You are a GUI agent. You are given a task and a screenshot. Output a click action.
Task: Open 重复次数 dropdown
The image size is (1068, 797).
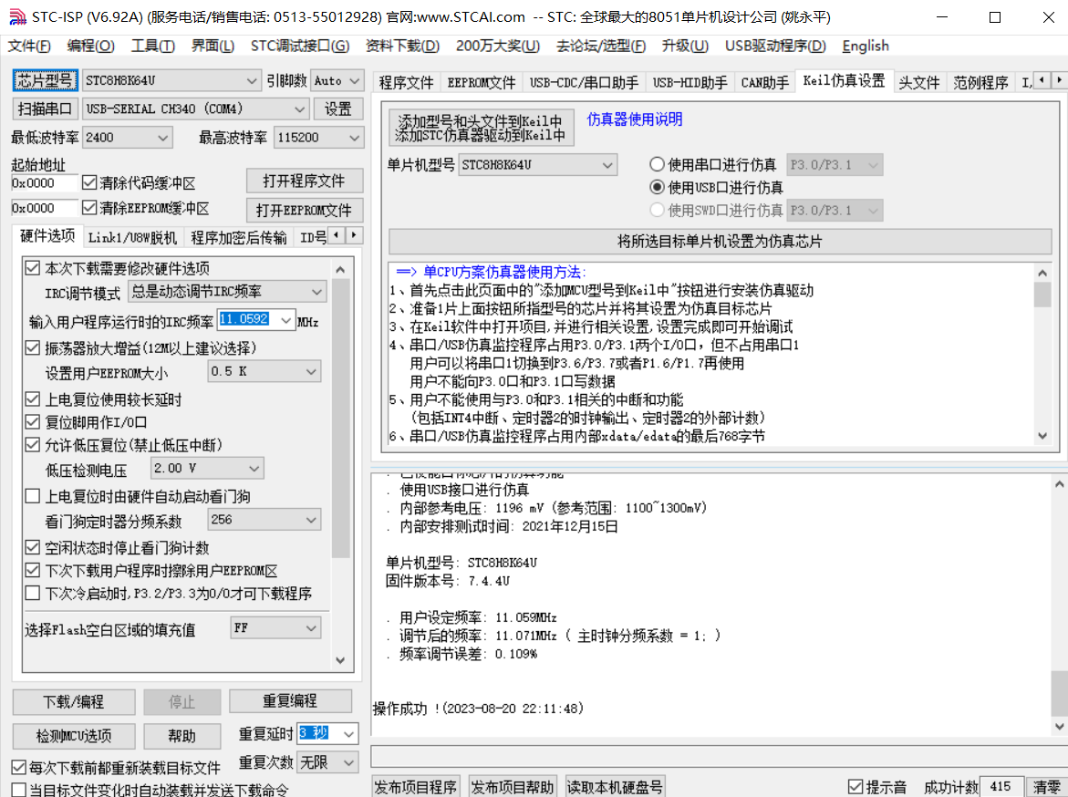tap(327, 761)
